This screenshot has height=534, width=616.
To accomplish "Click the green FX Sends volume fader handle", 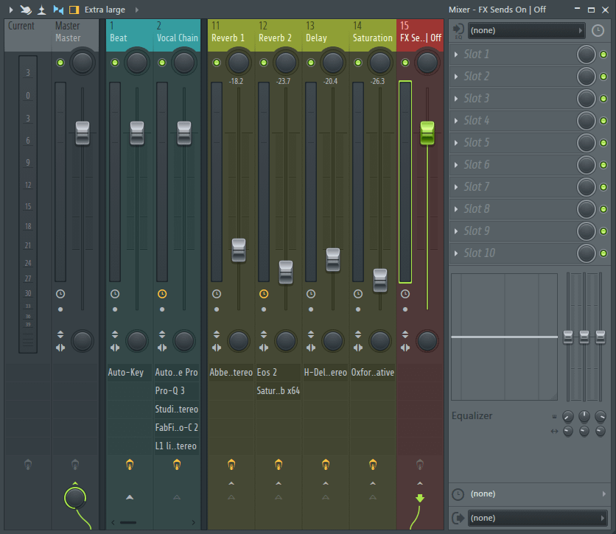I will [427, 133].
